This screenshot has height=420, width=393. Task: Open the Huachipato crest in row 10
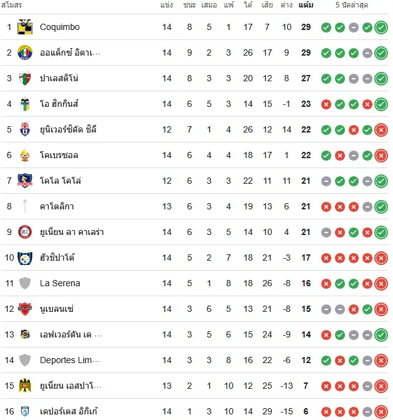click(x=25, y=257)
